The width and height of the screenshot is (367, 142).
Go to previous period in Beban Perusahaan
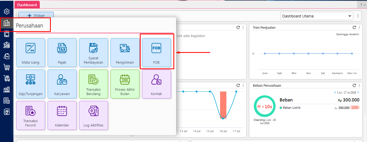tap(335, 93)
